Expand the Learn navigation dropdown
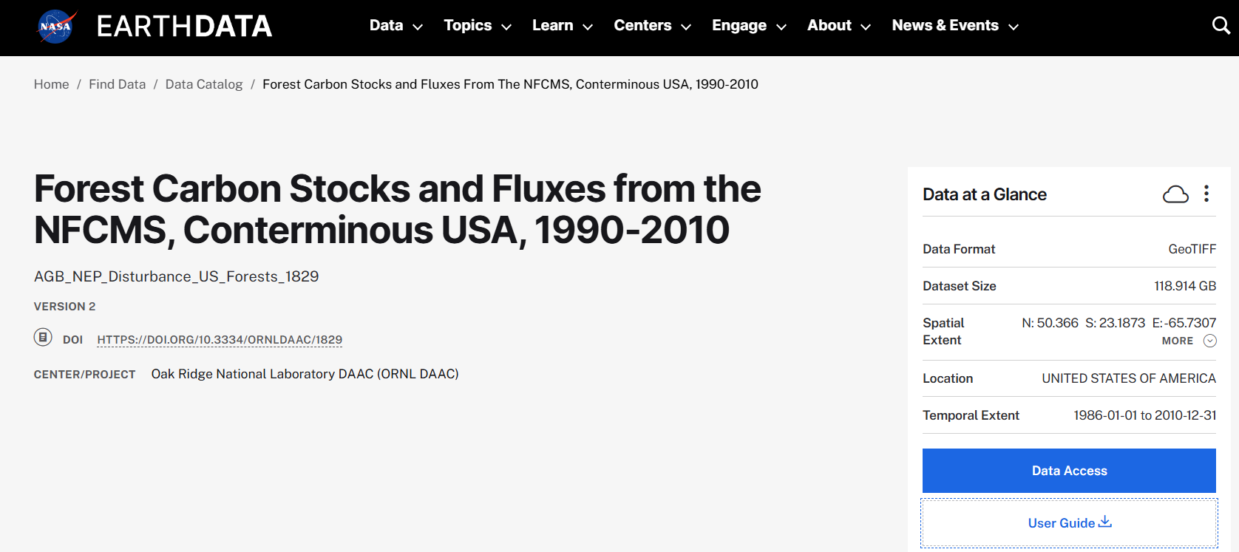Viewport: 1239px width, 552px height. [x=563, y=26]
